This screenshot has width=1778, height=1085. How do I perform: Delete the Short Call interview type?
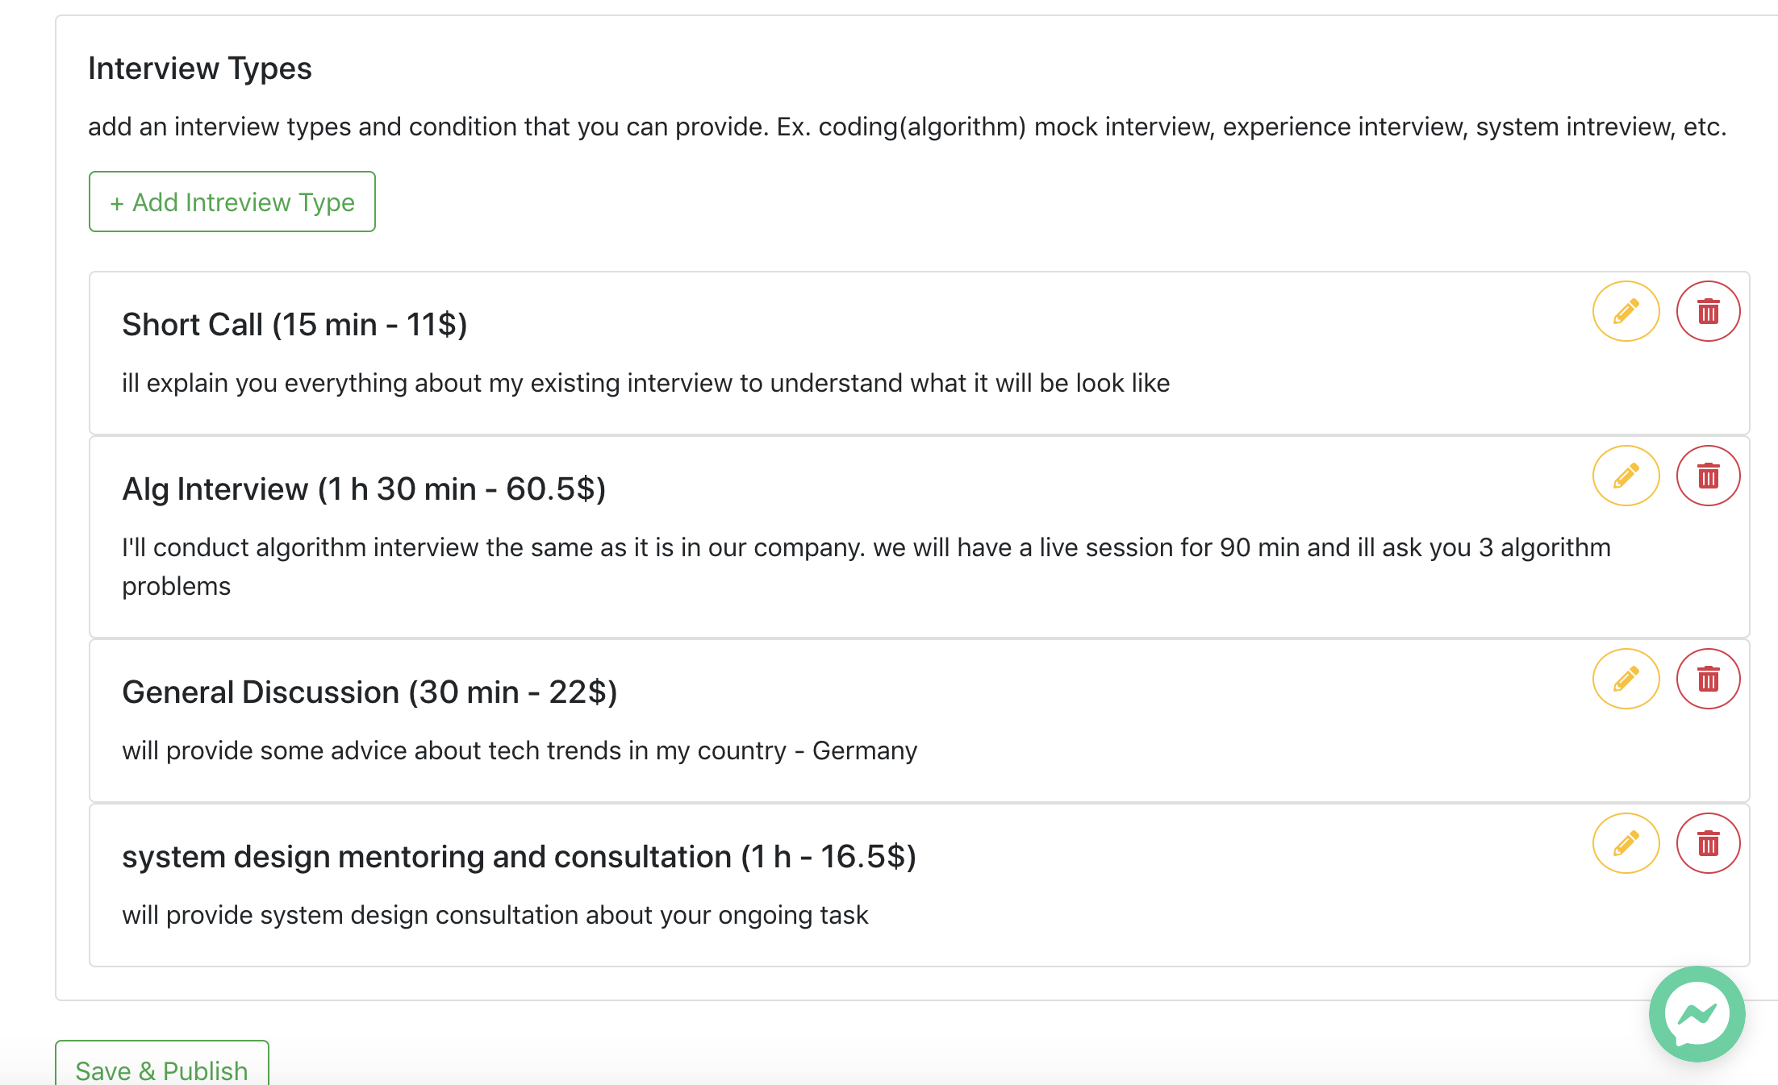point(1708,311)
